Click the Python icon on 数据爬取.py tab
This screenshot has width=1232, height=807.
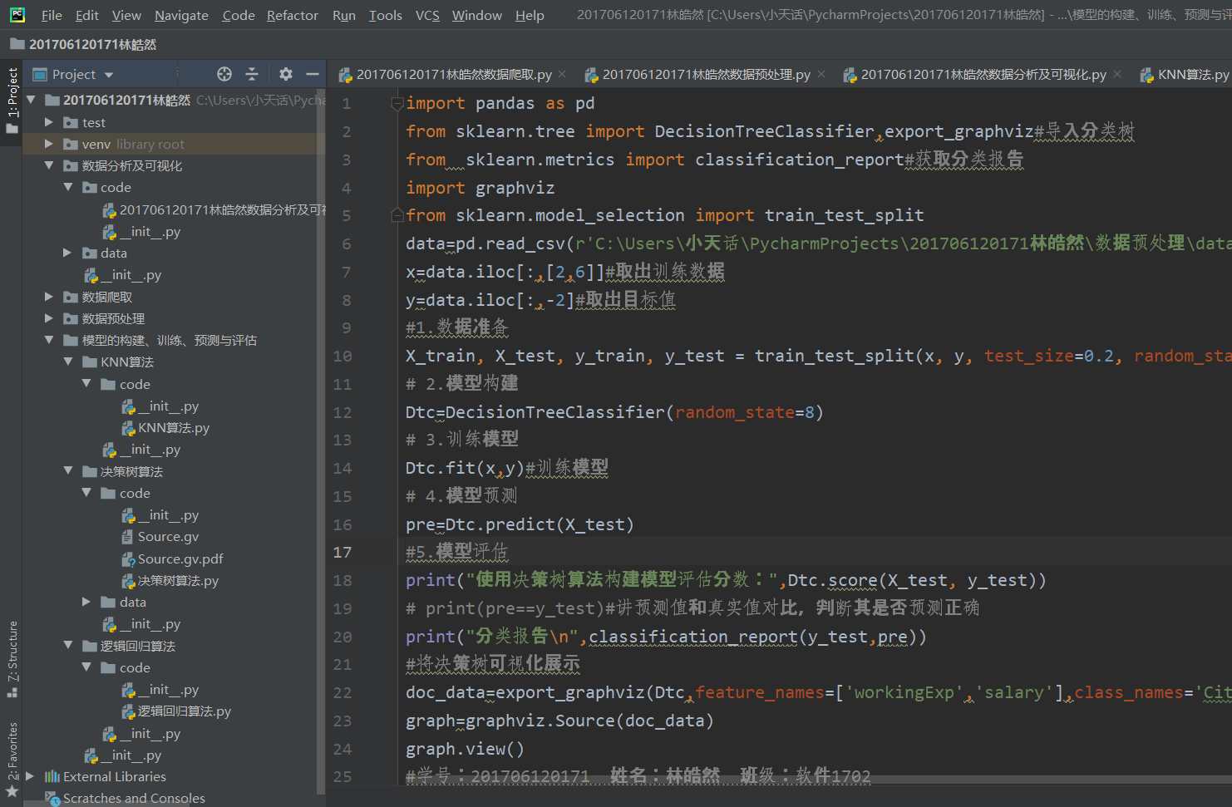point(346,76)
